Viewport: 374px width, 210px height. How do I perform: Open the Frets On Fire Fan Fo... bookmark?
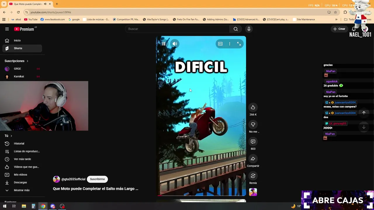(x=186, y=20)
